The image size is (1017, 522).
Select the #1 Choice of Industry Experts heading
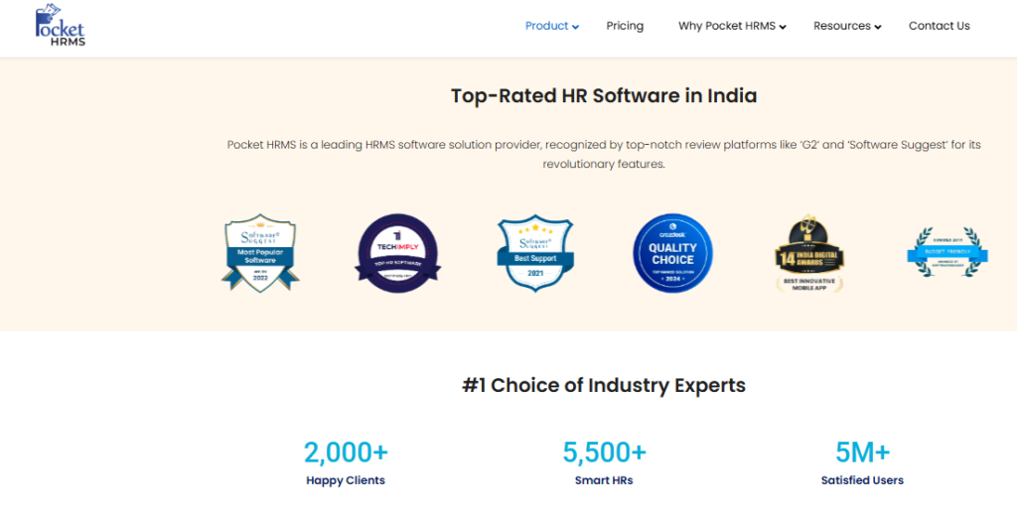point(604,385)
